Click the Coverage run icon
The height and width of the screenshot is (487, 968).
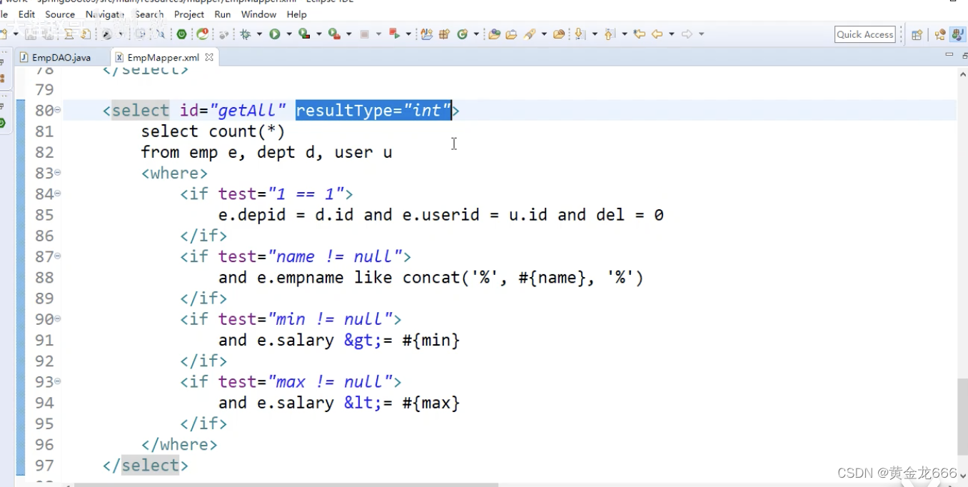303,34
